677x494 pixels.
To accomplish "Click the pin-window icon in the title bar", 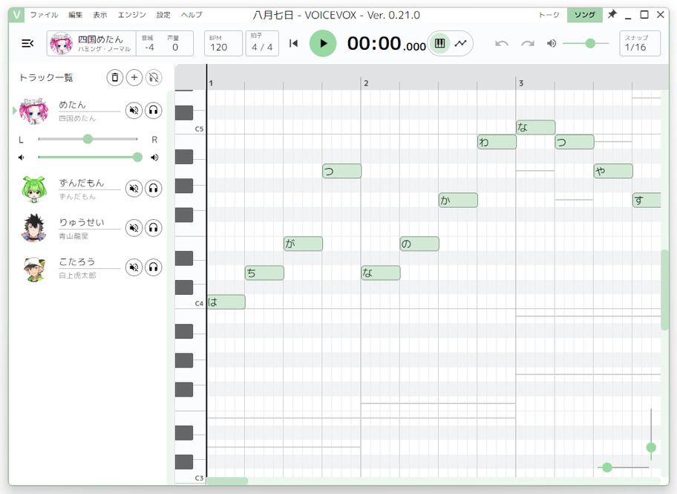I will click(612, 14).
